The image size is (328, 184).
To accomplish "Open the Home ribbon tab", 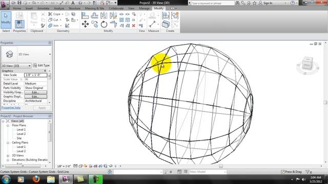I will click(x=17, y=8).
